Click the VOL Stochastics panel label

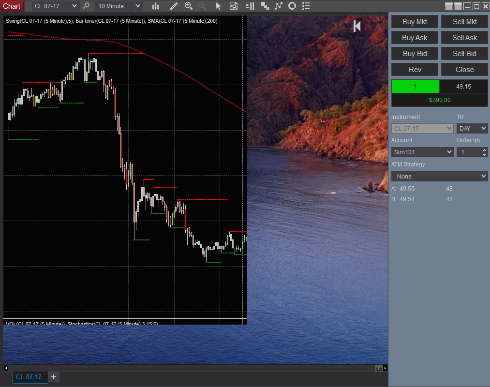coord(82,323)
